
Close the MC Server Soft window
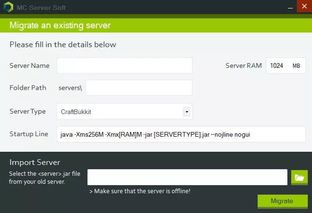click(304, 6)
